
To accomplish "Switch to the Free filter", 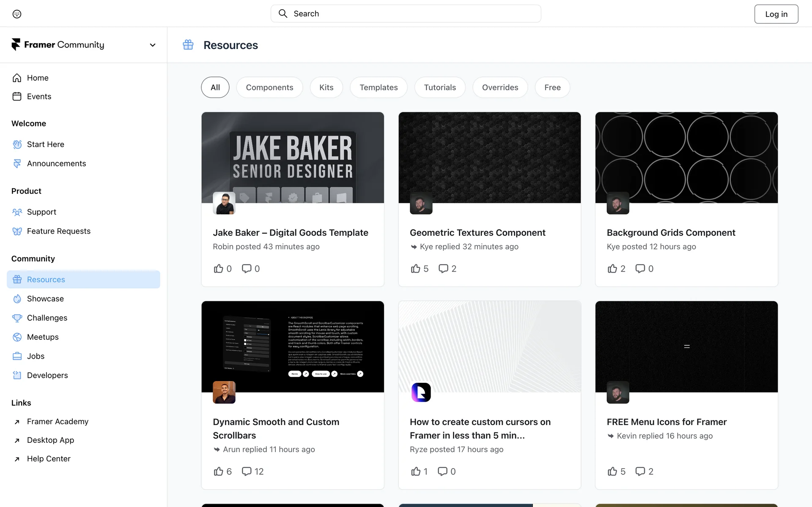I will [552, 87].
